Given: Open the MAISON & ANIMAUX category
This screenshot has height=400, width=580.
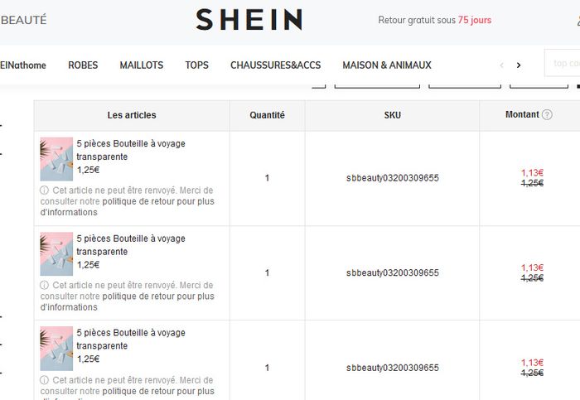Looking at the screenshot, I should click(387, 65).
